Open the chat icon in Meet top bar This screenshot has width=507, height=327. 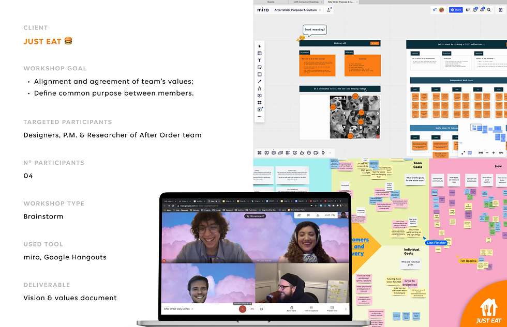coord(308,215)
